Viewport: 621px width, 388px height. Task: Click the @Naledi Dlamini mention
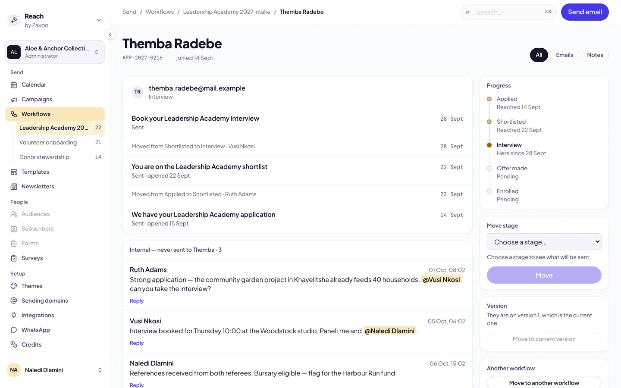389,331
